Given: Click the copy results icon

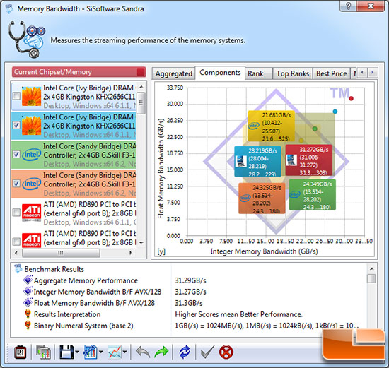Looking at the screenshot, I should (x=43, y=352).
